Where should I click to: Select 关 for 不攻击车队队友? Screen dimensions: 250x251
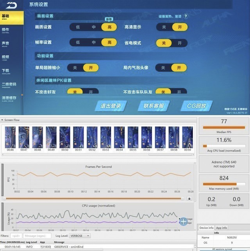coord(163,91)
